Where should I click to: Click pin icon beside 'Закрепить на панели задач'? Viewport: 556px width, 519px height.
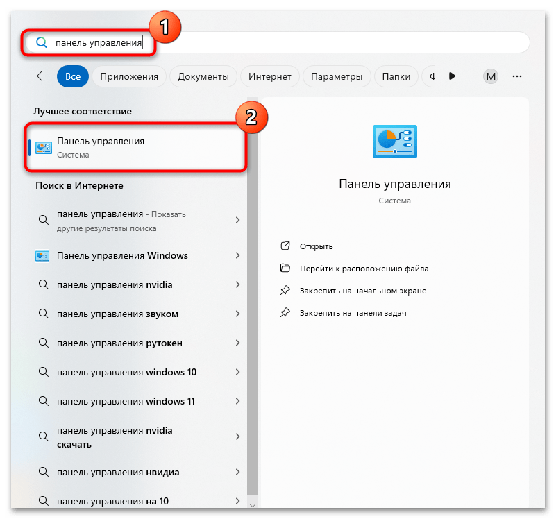click(x=285, y=313)
